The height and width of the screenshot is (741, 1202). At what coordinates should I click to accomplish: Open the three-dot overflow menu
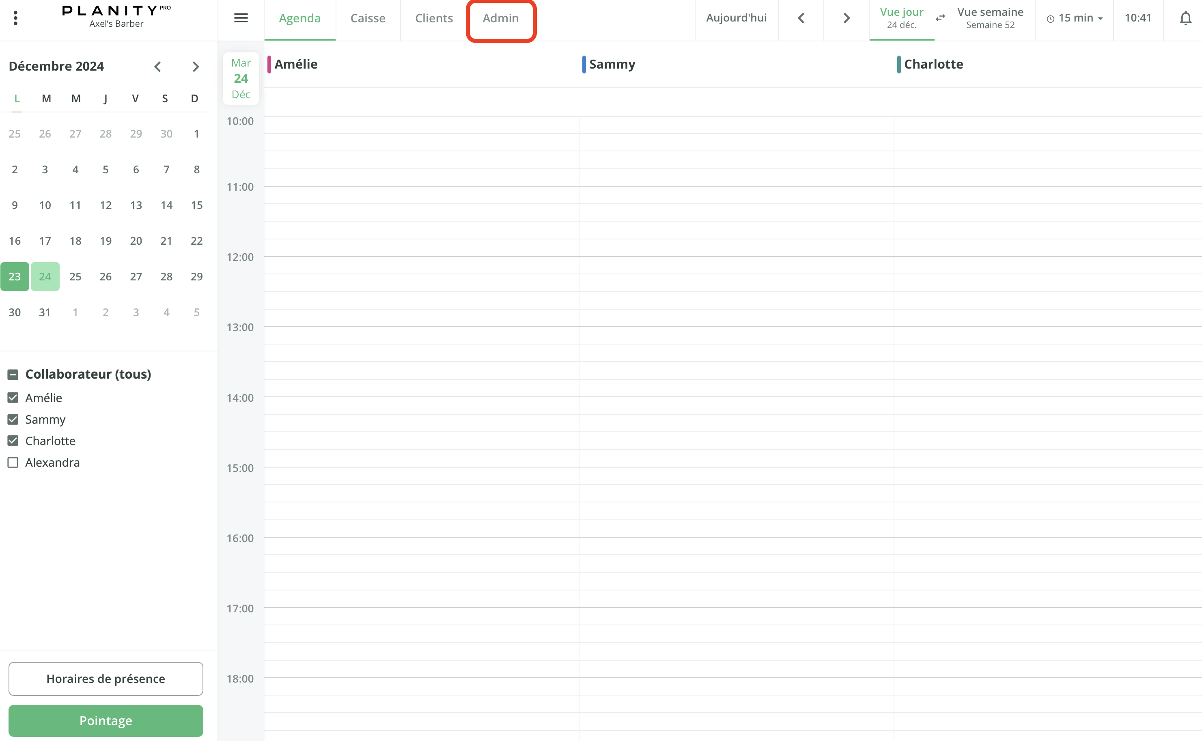coord(16,18)
